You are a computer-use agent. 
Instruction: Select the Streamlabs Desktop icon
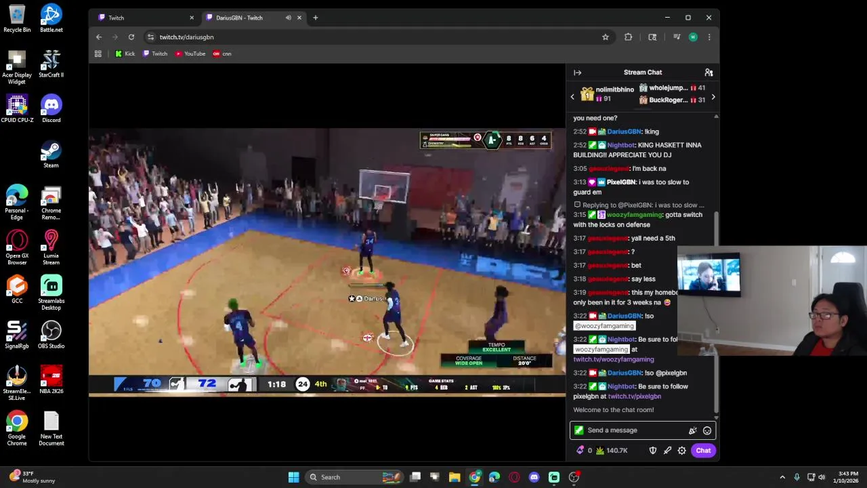coord(51,293)
